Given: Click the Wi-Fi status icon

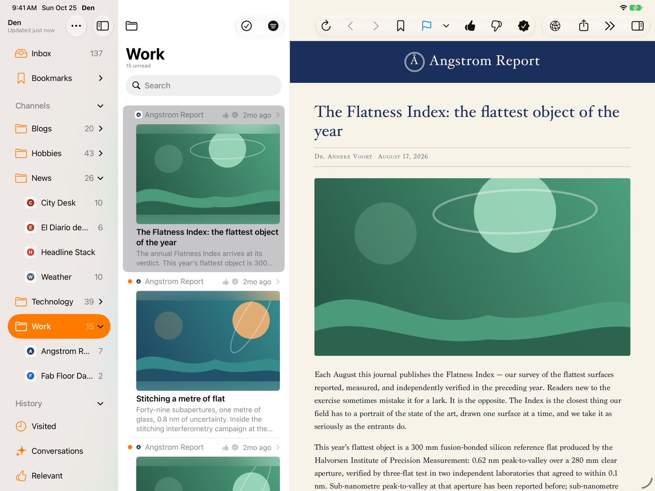Looking at the screenshot, I should pyautogui.click(x=623, y=8).
